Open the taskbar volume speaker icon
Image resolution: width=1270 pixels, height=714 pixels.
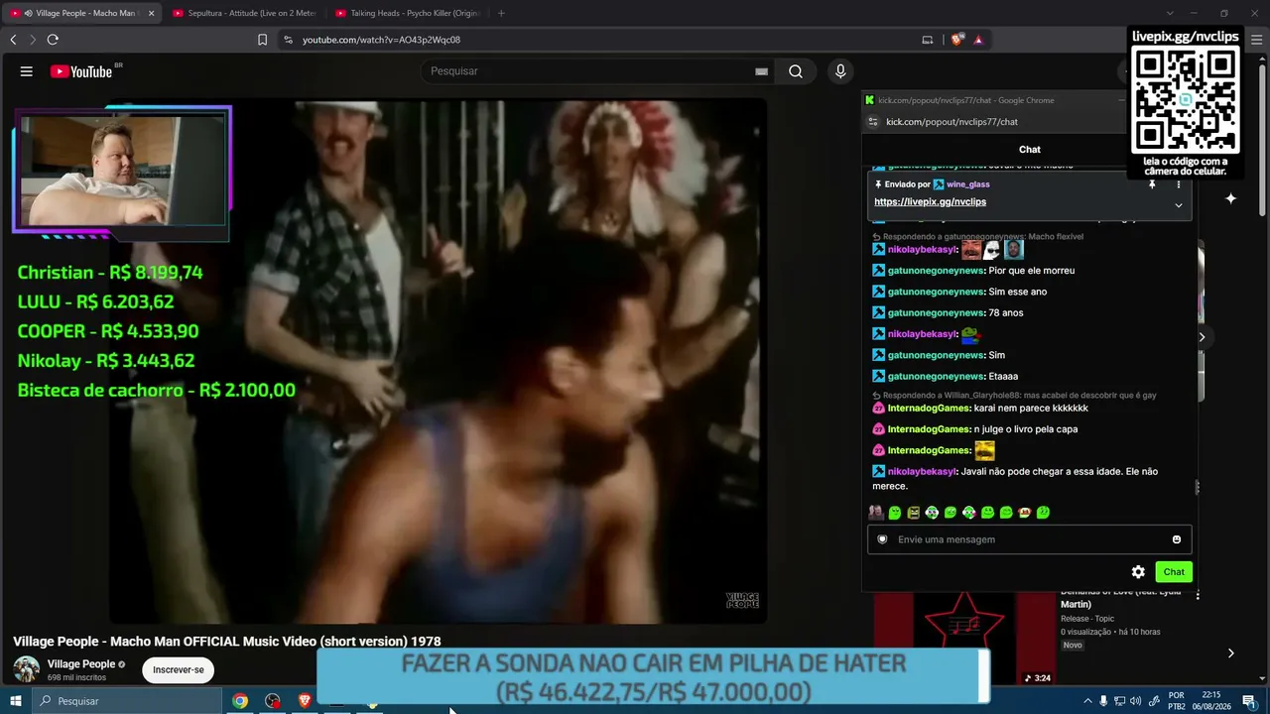(1136, 701)
